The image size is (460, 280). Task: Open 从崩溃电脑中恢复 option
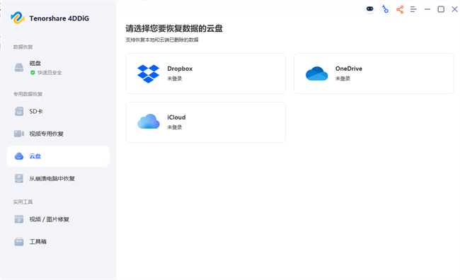coord(58,178)
